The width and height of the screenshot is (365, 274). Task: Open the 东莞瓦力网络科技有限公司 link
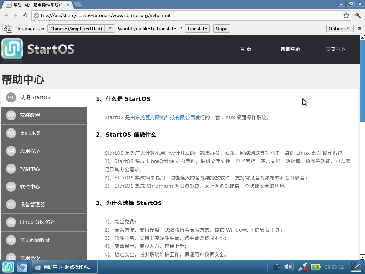[x=165, y=117]
